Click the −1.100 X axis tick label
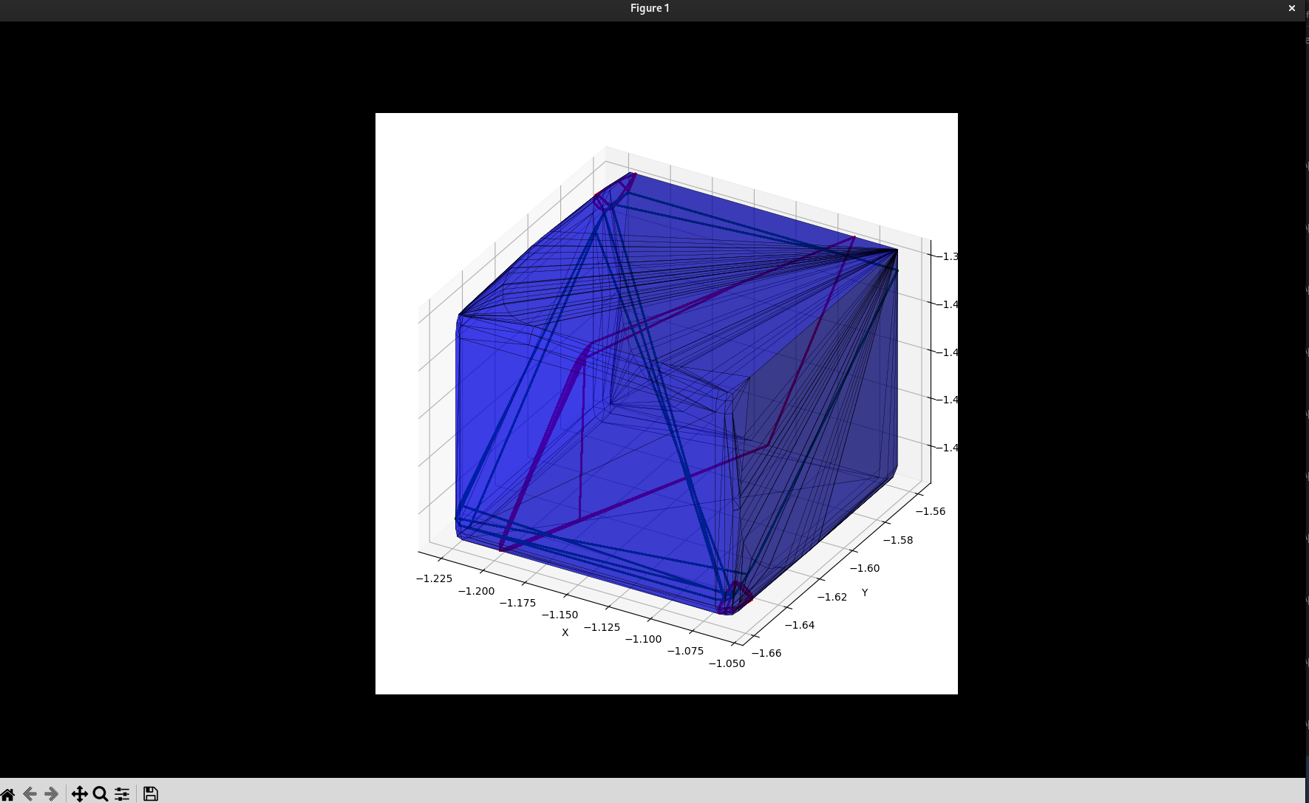Viewport: 1309px width, 803px height. pyautogui.click(x=643, y=639)
